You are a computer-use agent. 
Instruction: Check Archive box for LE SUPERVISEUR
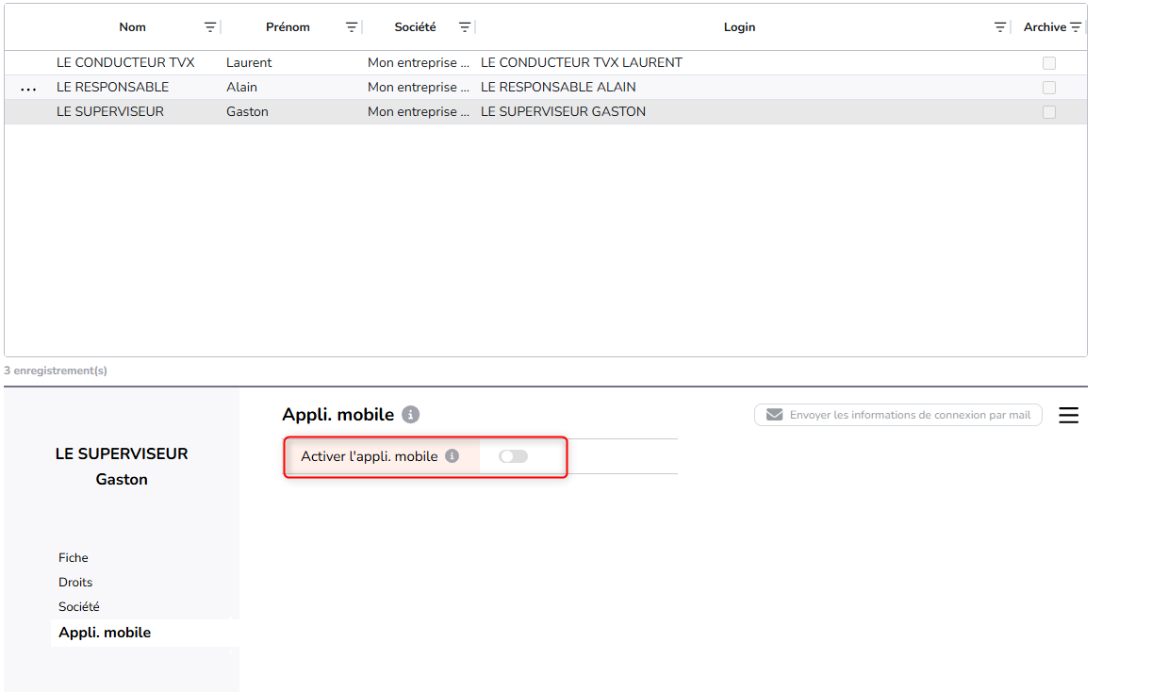[1049, 112]
